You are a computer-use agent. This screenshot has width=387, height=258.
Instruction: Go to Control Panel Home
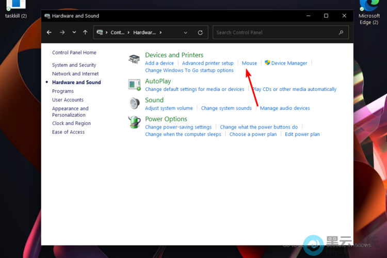[74, 53]
